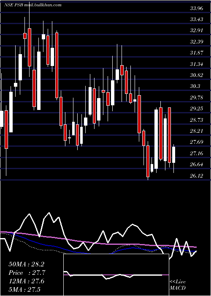Click the 30.82 price axis label
211x296 pixels.
tap(197, 75)
